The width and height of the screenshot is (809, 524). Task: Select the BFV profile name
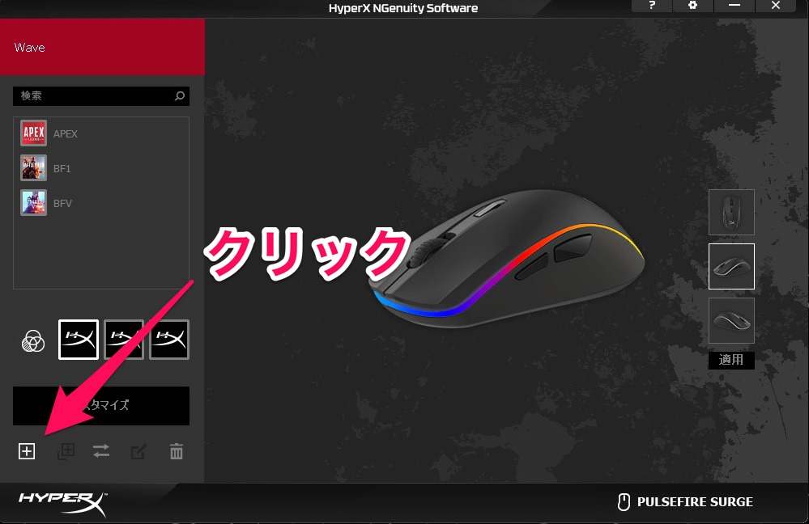(x=62, y=204)
